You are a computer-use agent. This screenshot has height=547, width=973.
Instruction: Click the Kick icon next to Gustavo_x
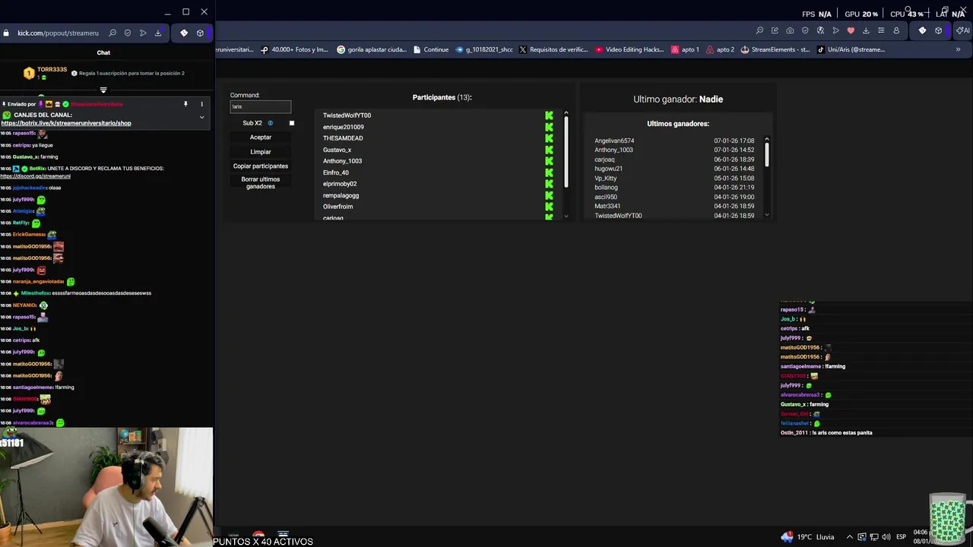[x=549, y=150]
